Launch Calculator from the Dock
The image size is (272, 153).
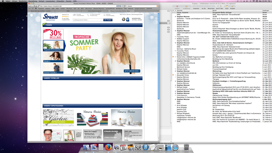tap(101, 147)
